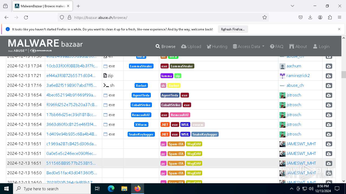The height and width of the screenshot is (194, 346).
Task: Open sample hash 3663d60f0c8125e46f3f4
Action: coord(72,124)
